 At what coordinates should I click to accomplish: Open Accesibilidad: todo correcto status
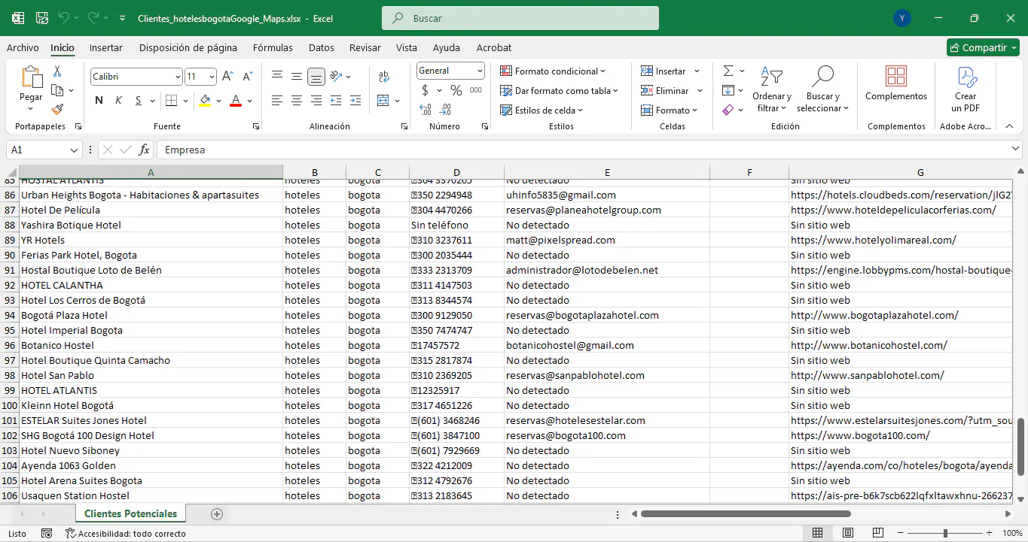126,534
